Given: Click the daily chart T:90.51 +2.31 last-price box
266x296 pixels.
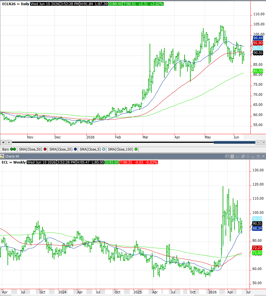Looking at the screenshot, I should pyautogui.click(x=143, y=4).
